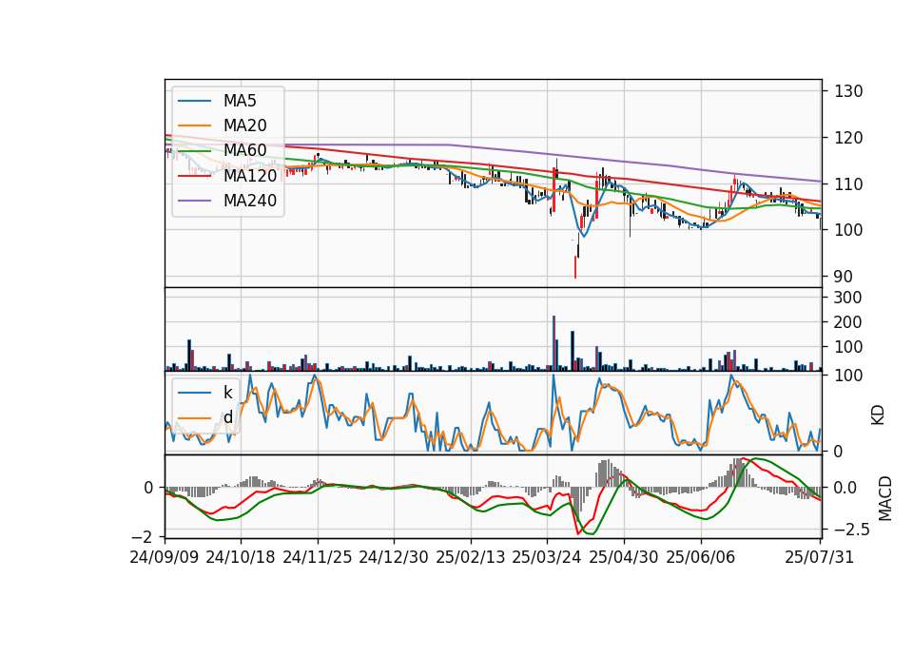Click the MA60 legend label
913x656 pixels.
coord(244,150)
